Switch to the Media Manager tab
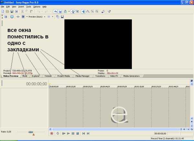 click(x=82, y=76)
